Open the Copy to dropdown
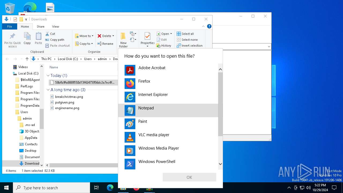 point(84,44)
